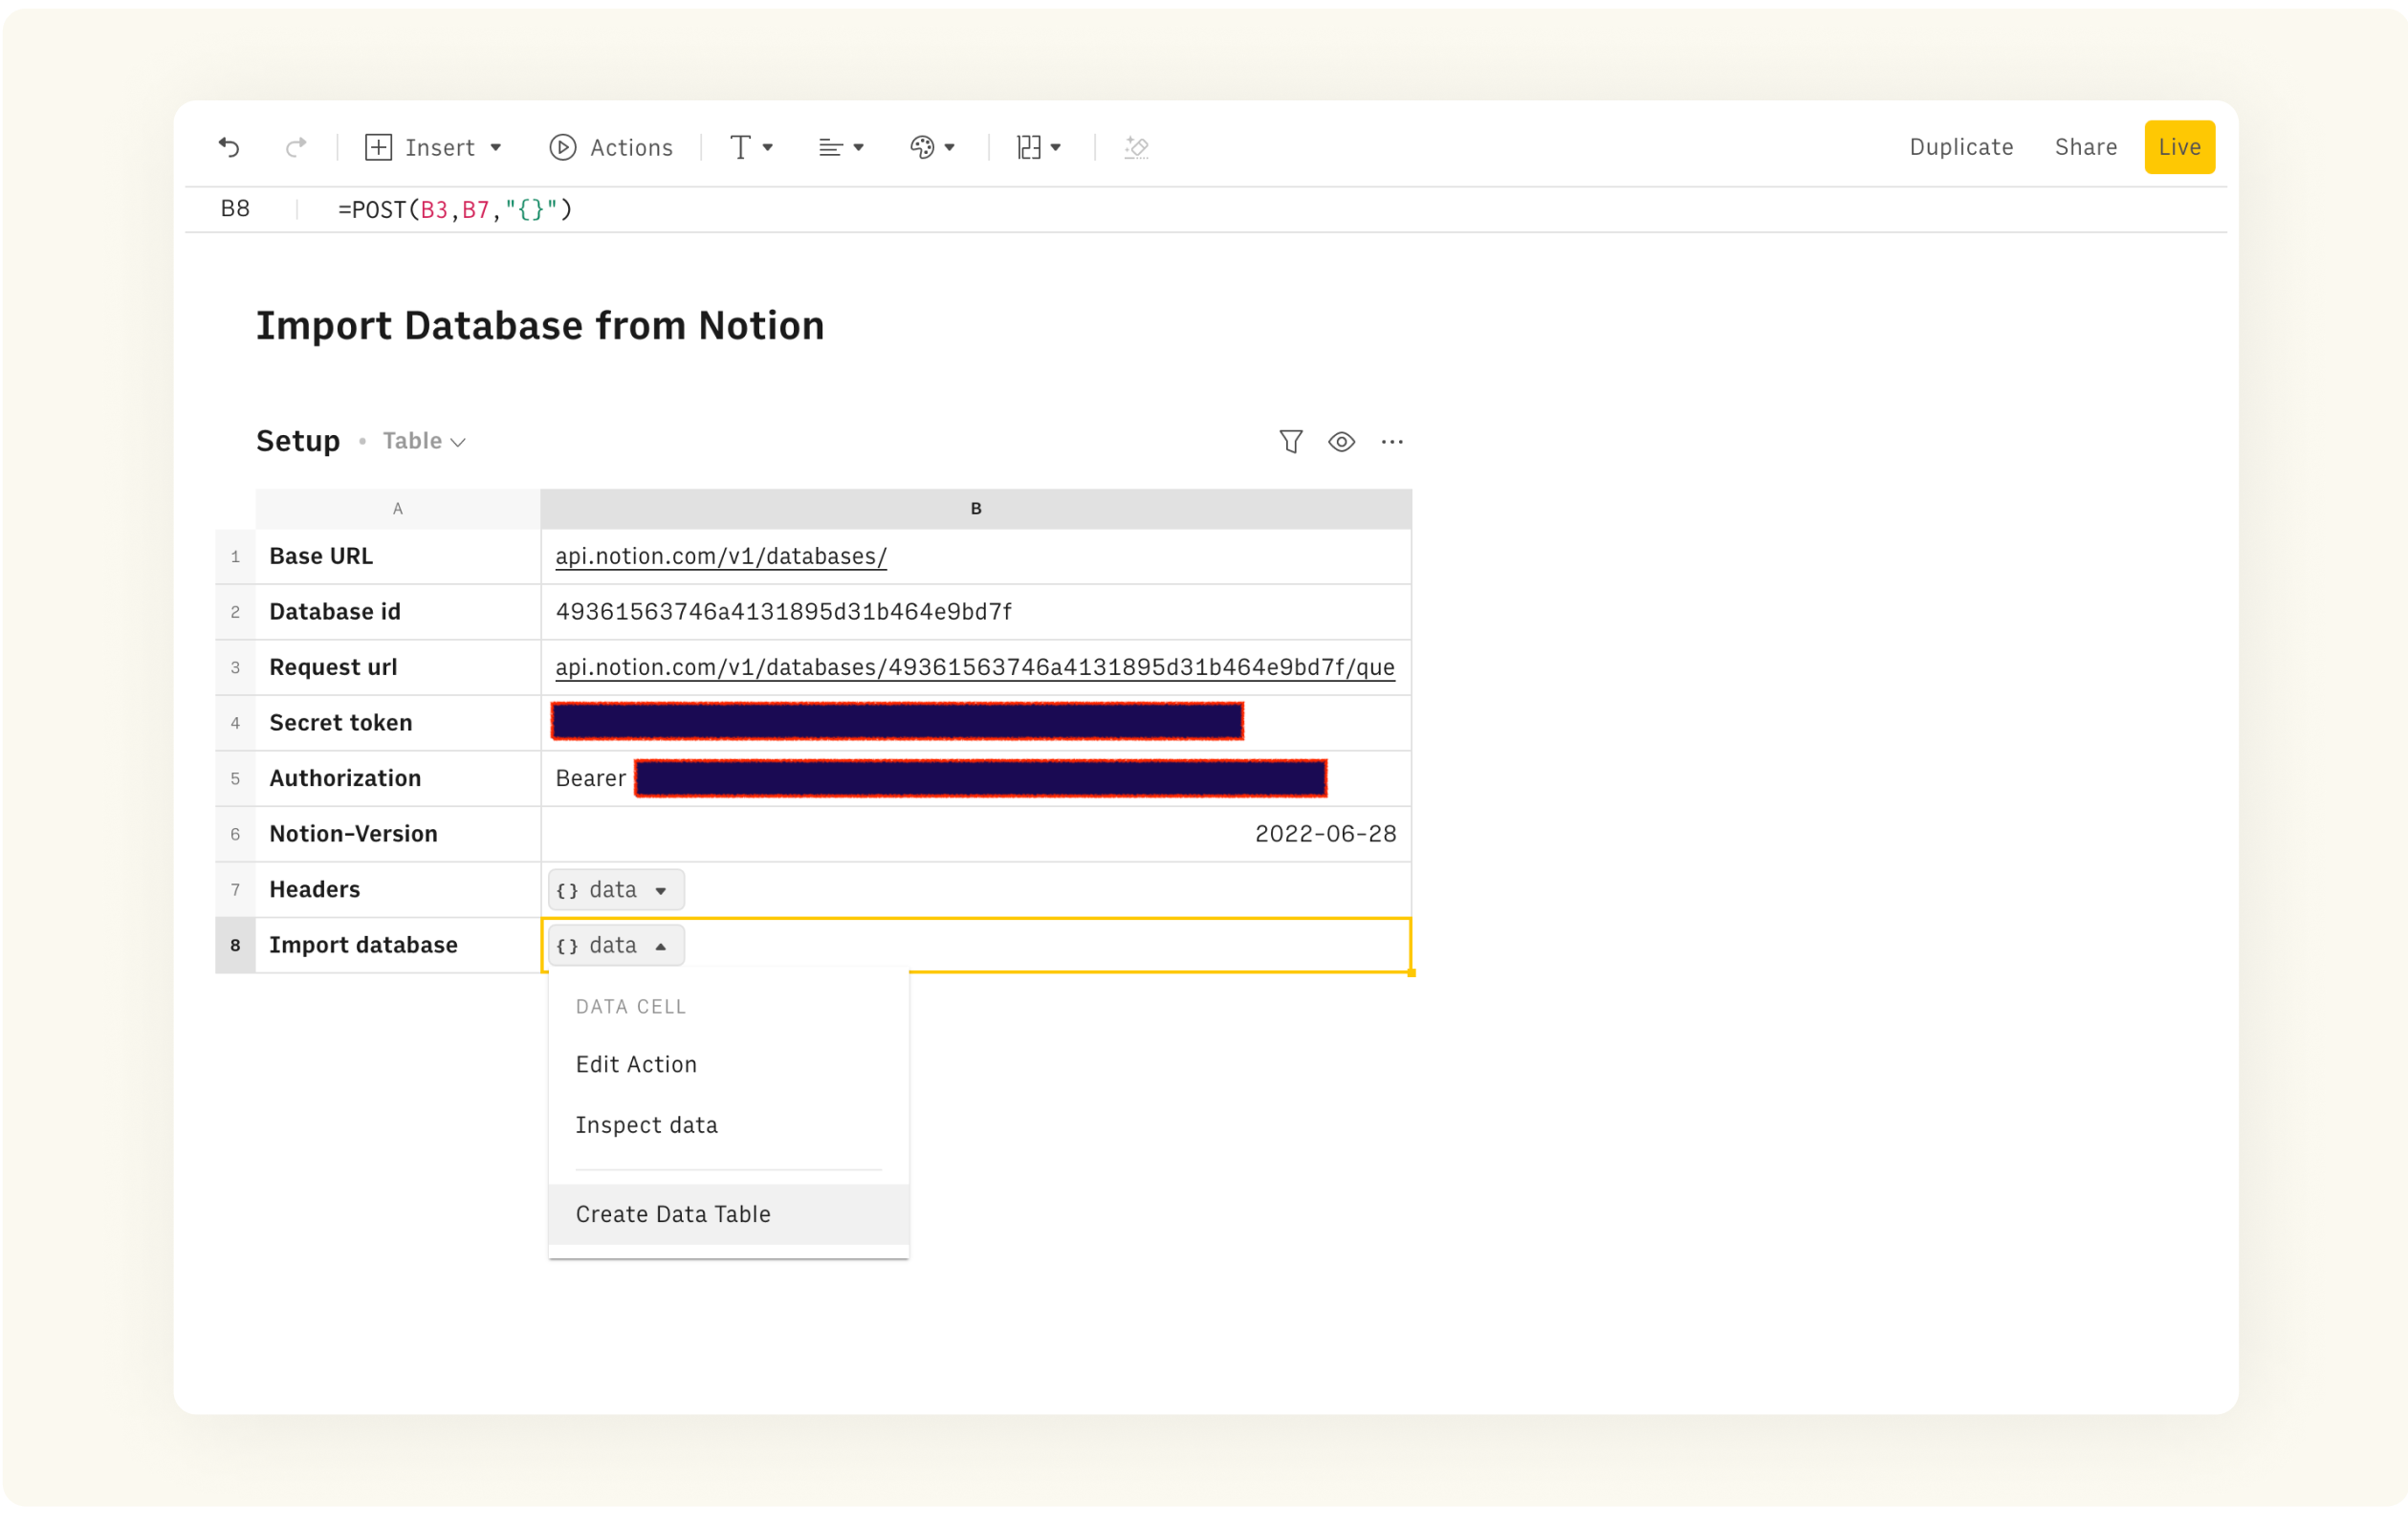Image resolution: width=2408 pixels, height=1527 pixels.
Task: Collapse the Import database data chip
Action: point(616,946)
